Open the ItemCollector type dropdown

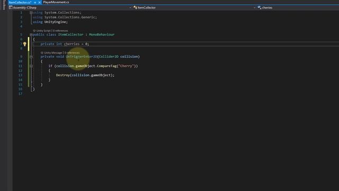point(194,7)
